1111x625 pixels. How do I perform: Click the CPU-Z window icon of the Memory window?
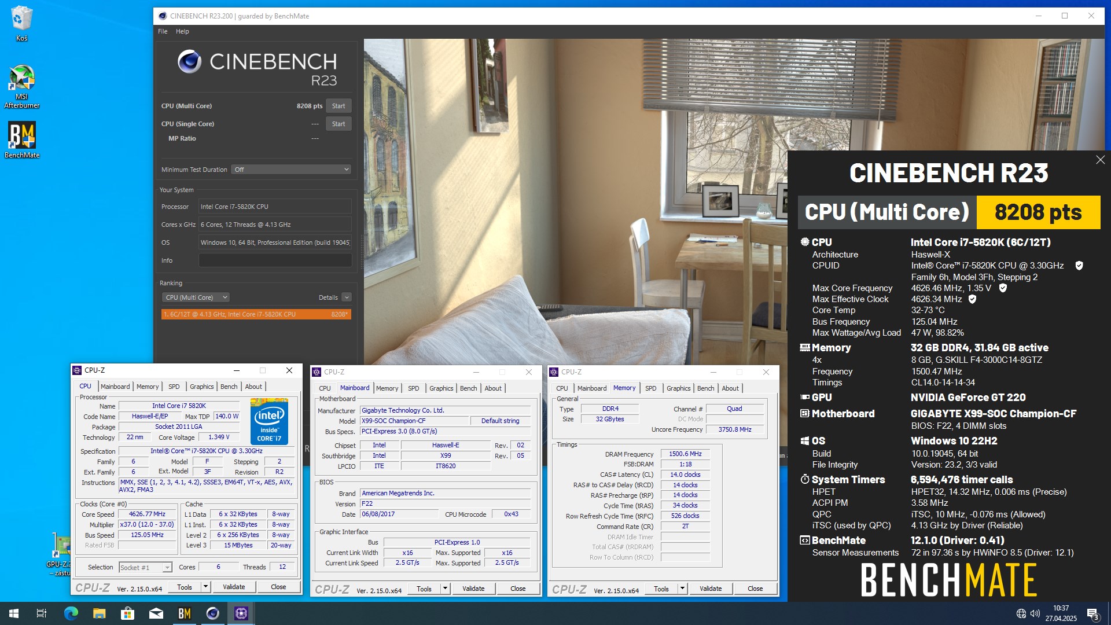click(554, 372)
